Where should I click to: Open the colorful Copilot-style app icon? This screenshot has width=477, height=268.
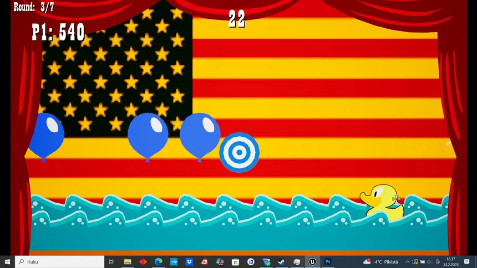click(x=220, y=261)
